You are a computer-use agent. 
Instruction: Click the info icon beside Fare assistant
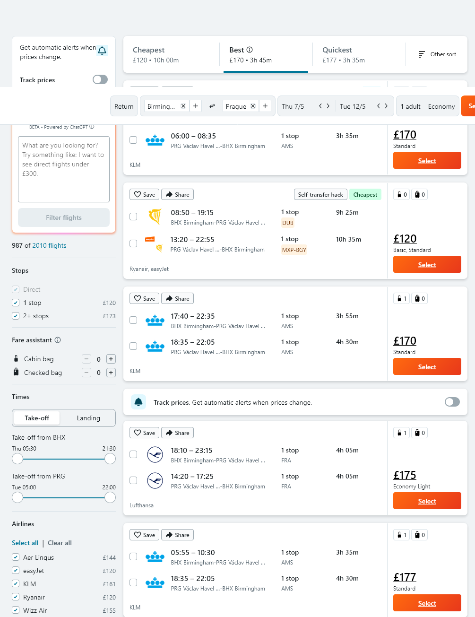click(58, 340)
